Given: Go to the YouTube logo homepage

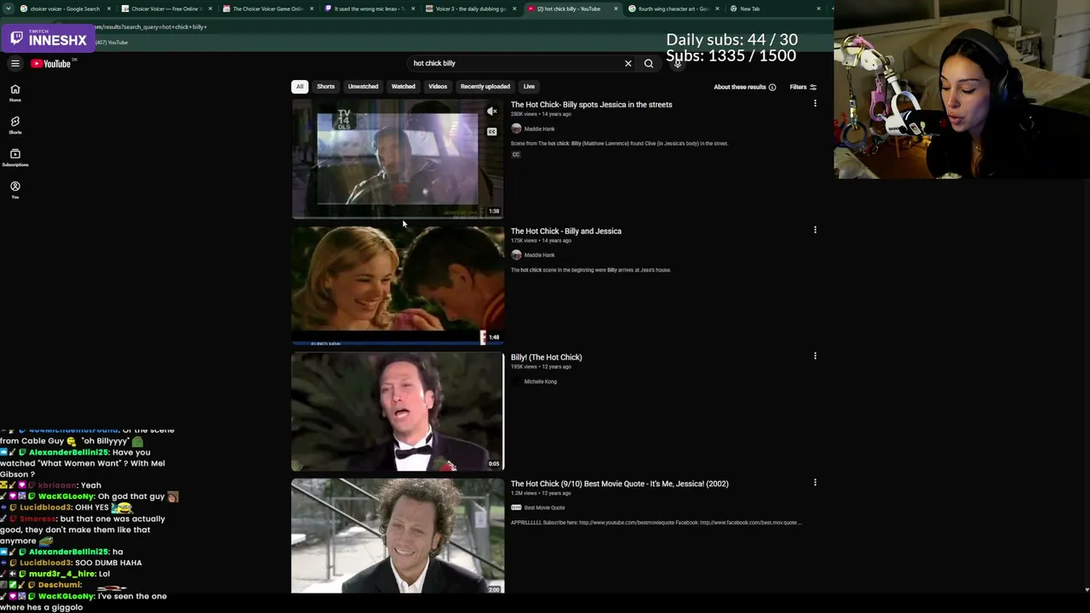Looking at the screenshot, I should click(50, 63).
